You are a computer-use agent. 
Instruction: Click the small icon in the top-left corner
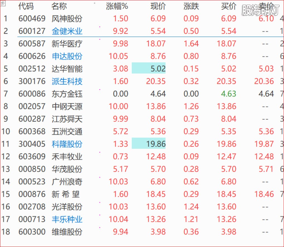[x=3, y=3]
